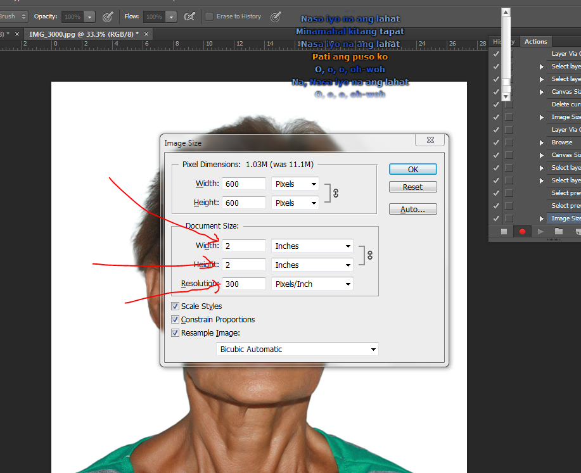Screen dimensions: 581x473
Task: Toggle tablet pressure for opacity icon
Action: click(x=108, y=16)
